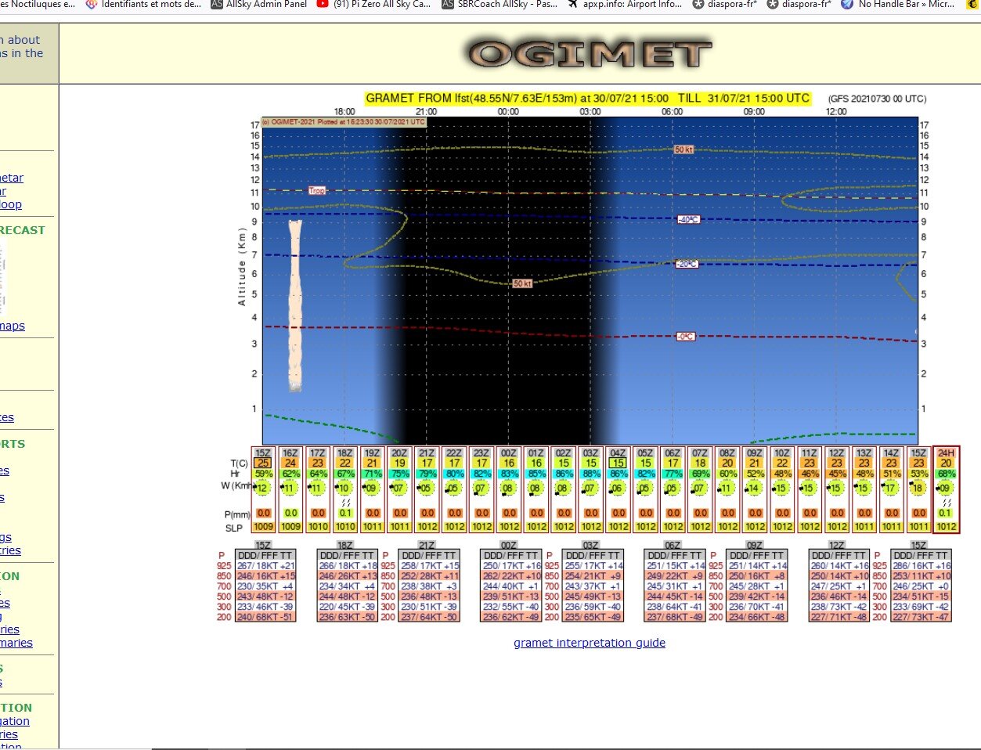
Task: Click the 59% humidity value under 15Z
Action: tap(263, 474)
